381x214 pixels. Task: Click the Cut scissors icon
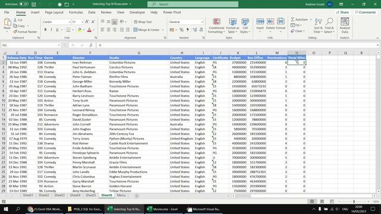coord(15,20)
